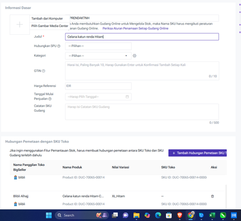Click the Nama Produk column header

click(x=72, y=167)
